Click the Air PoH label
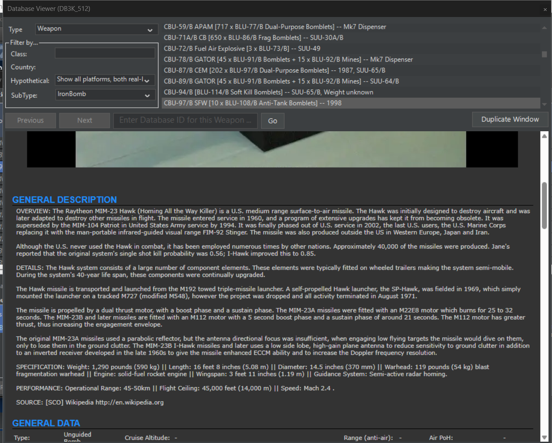This screenshot has height=443, width=552. tap(441, 438)
